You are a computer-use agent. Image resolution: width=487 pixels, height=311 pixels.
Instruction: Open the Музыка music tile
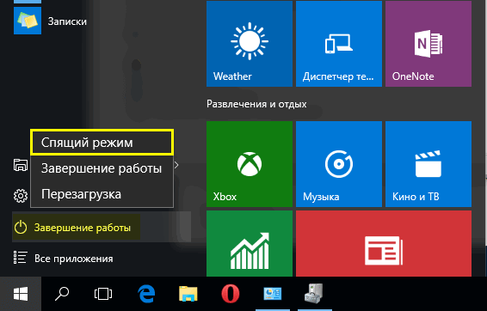[339, 164]
